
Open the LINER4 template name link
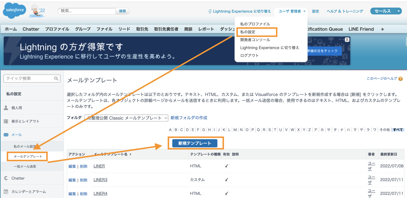(100, 194)
